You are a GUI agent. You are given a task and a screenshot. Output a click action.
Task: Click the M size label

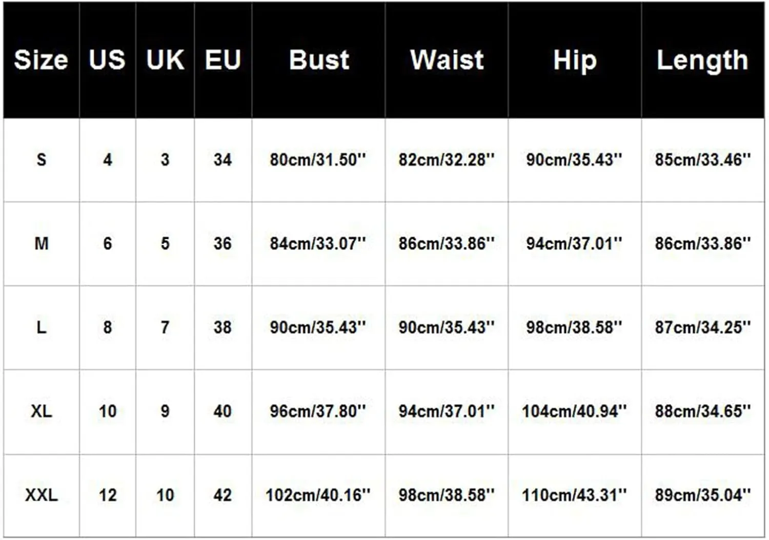[x=42, y=244]
